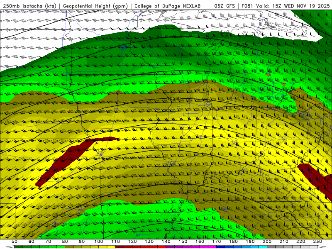This screenshot has width=332, height=249.
Task: Click the '80' value on the color scale
Action: (x=65, y=242)
